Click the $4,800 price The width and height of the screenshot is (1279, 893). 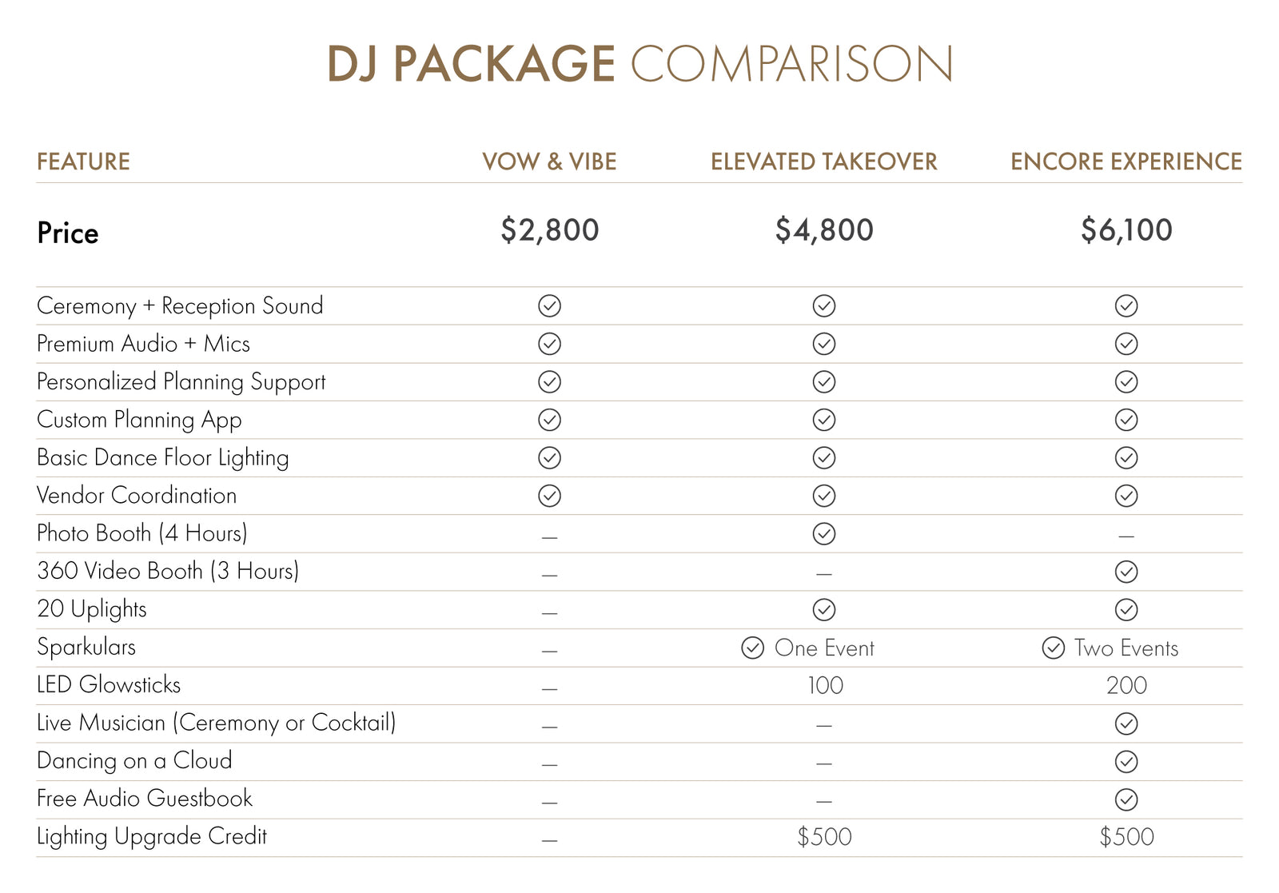(x=823, y=230)
